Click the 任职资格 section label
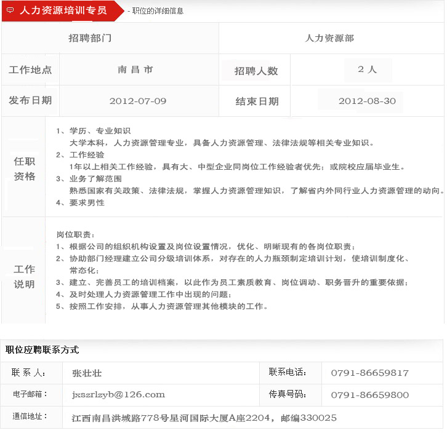Viewport: 447px width, 433px height. (x=25, y=169)
